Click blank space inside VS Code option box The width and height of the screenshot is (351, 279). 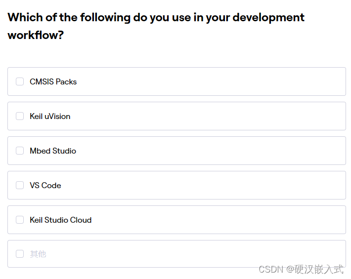[222, 185]
